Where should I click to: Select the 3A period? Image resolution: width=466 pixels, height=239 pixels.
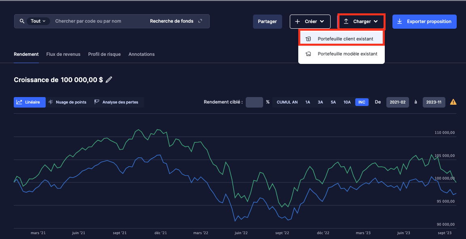tap(321, 102)
